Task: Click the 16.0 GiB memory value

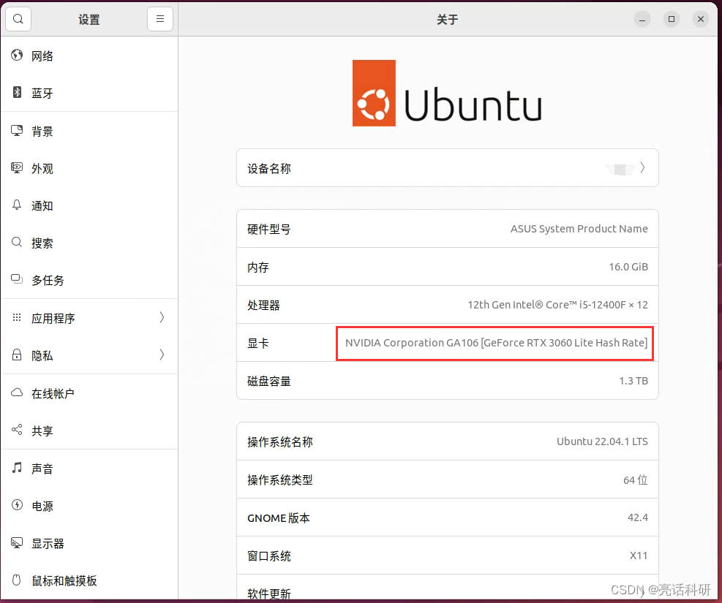Action: click(x=628, y=267)
